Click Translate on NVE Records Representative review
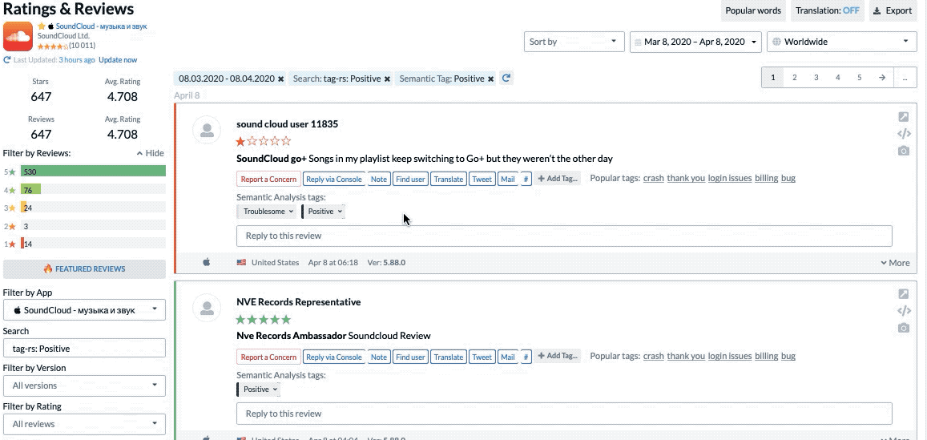This screenshot has height=440, width=927. point(448,357)
